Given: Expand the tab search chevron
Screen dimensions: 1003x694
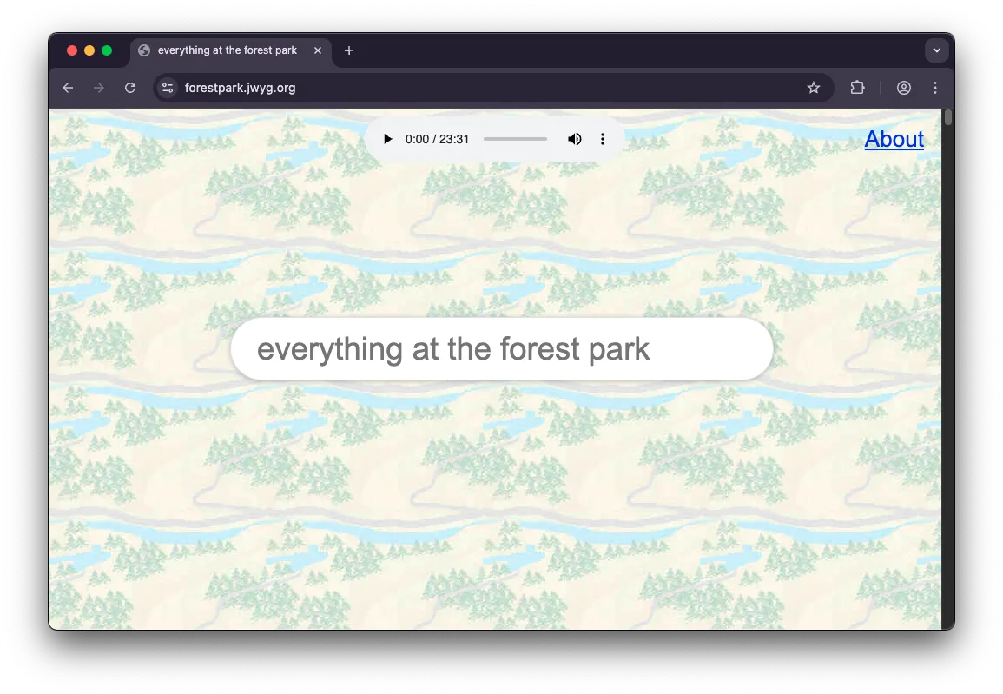Looking at the screenshot, I should click(936, 50).
